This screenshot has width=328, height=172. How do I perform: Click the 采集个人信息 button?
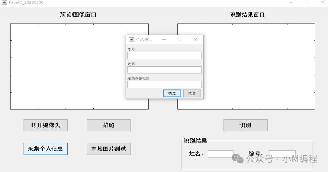pyautogui.click(x=45, y=148)
